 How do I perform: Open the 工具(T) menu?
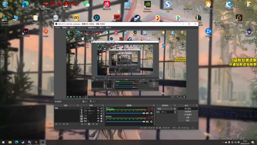[101, 28]
